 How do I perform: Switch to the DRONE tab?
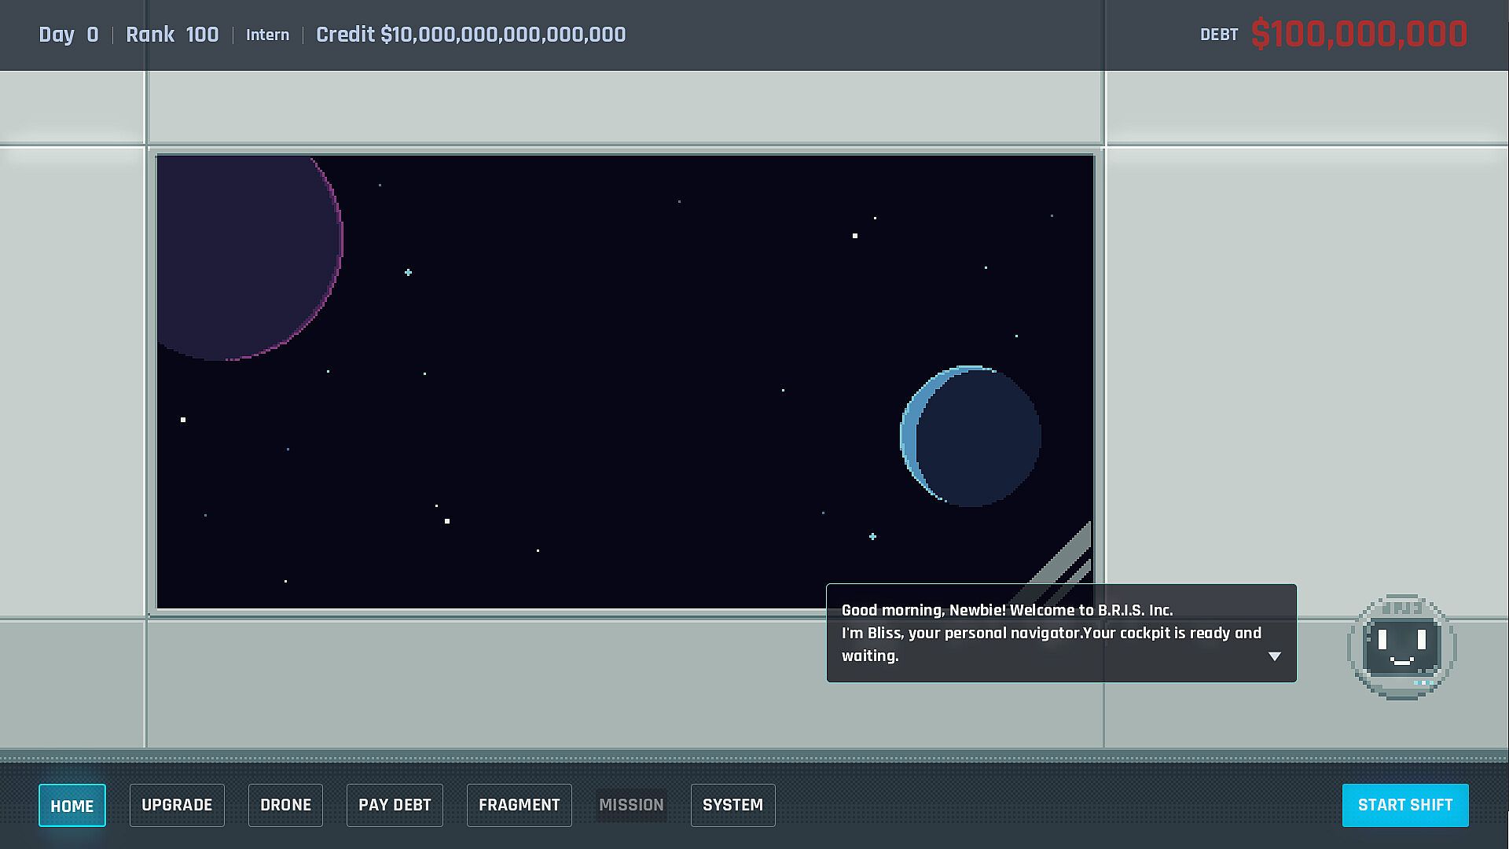click(285, 805)
